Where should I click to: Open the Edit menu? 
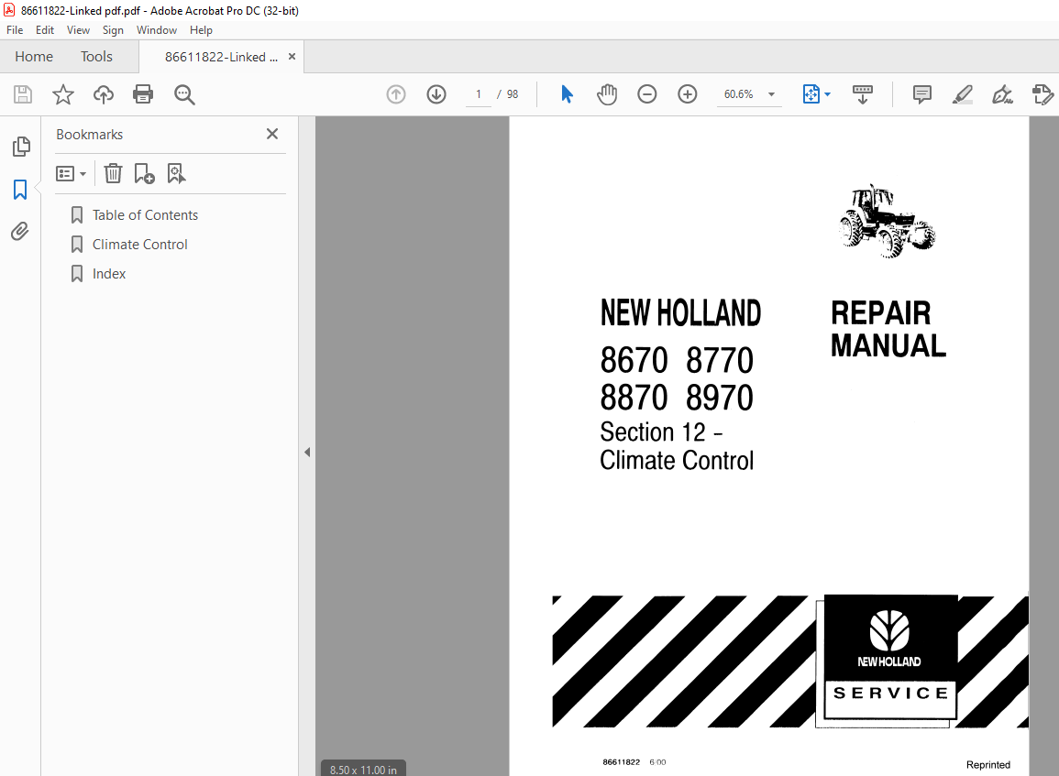(45, 29)
